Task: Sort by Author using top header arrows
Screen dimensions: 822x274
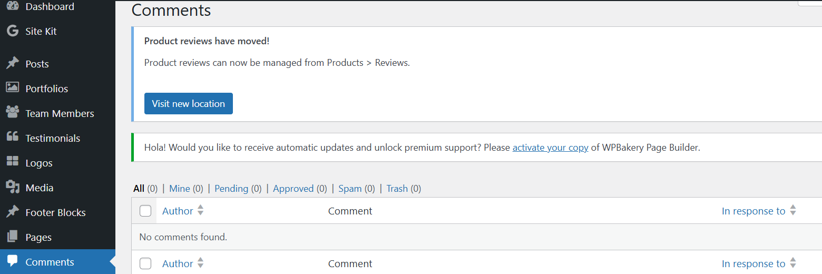Action: [x=200, y=211]
